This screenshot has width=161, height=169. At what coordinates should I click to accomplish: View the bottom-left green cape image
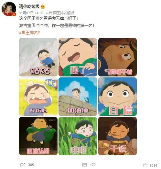(x=38, y=136)
